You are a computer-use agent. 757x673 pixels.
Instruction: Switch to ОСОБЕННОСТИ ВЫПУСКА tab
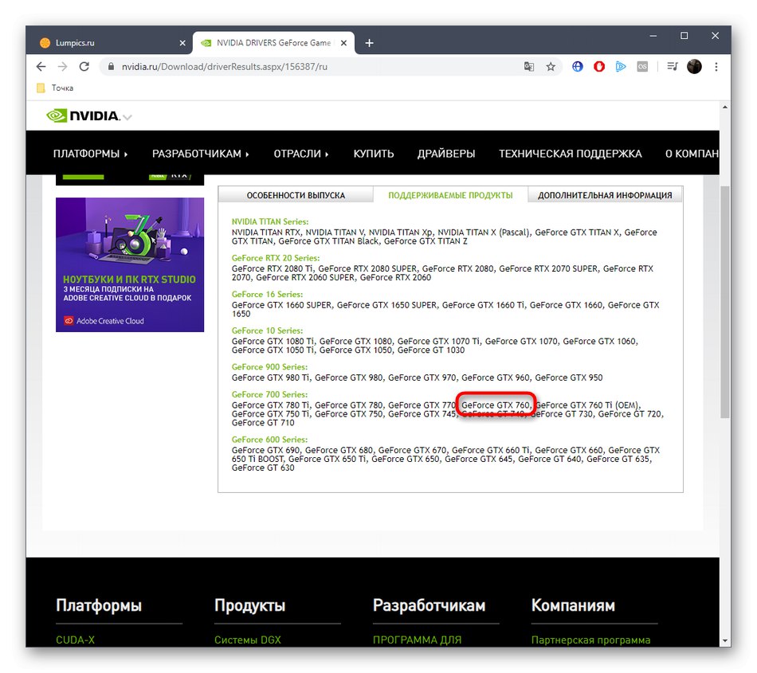click(296, 195)
